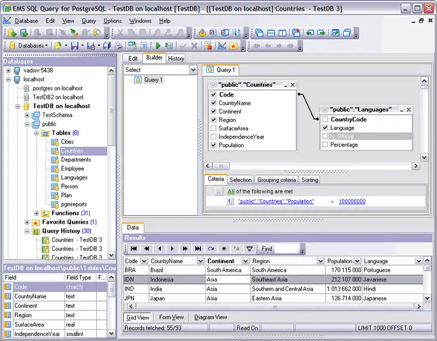437x341 pixels.
Task: Click the 100000000 criteria value link
Action: pyautogui.click(x=352, y=202)
